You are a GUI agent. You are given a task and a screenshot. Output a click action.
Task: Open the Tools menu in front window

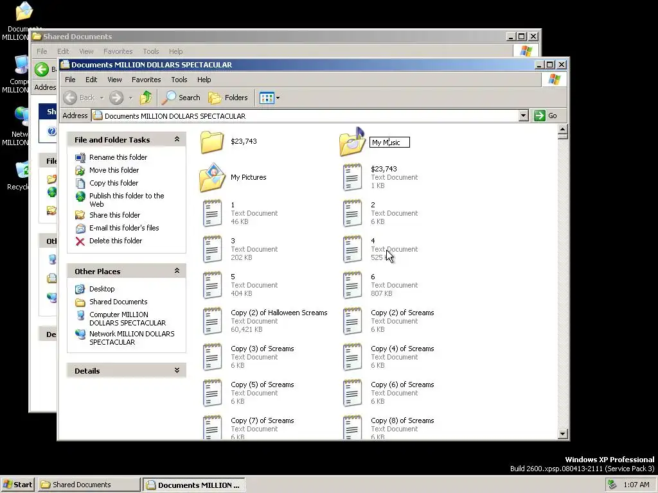coord(179,80)
